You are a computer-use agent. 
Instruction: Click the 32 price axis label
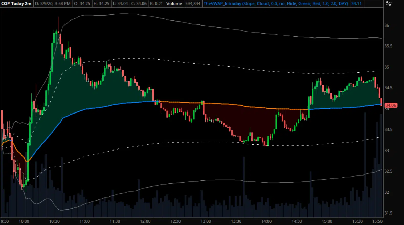click(x=387, y=192)
